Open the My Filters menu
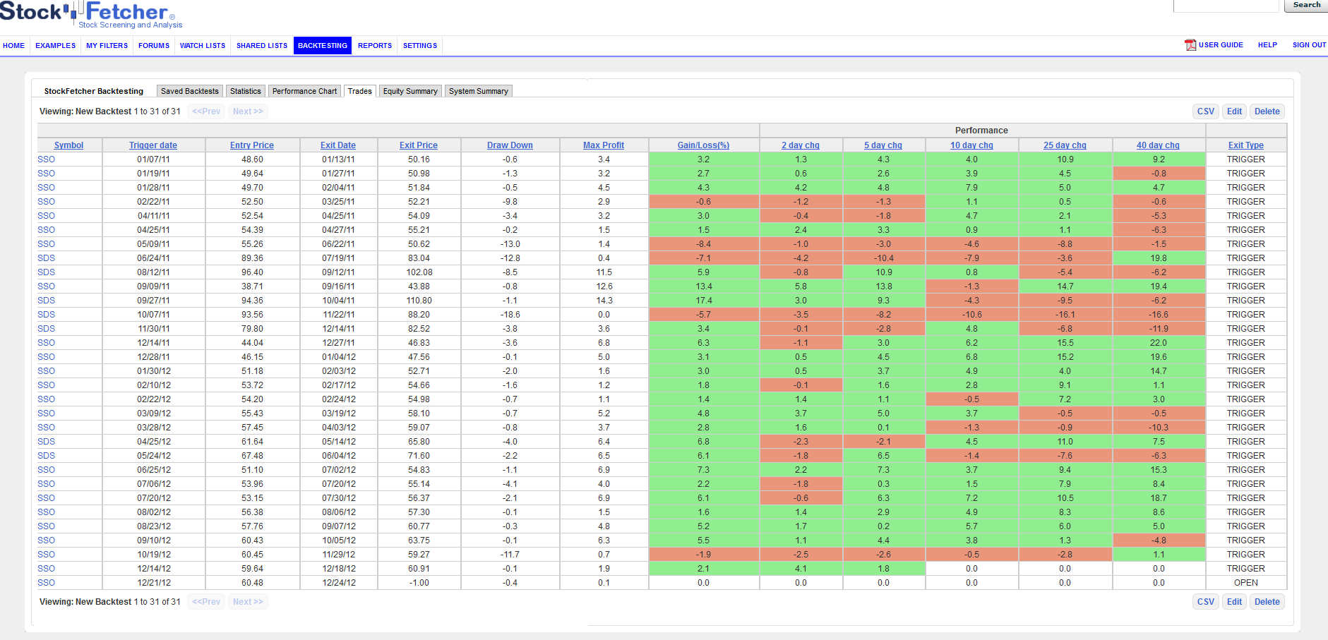This screenshot has width=1328, height=640. (x=107, y=46)
